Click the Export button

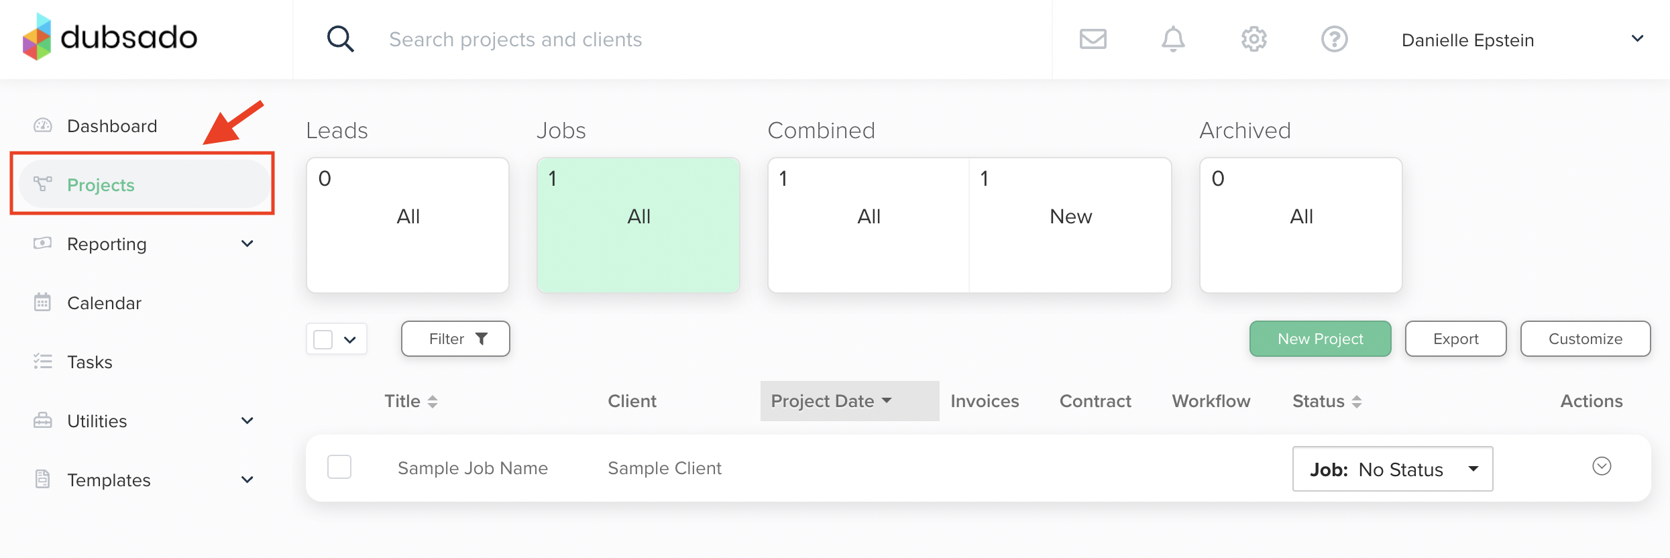click(x=1455, y=339)
